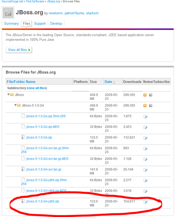Image resolution: width=177 pixels, height=217 pixels.
Task: View notes icon for jboss-5.1.0.GA.zip row
Action: tap(145, 138)
